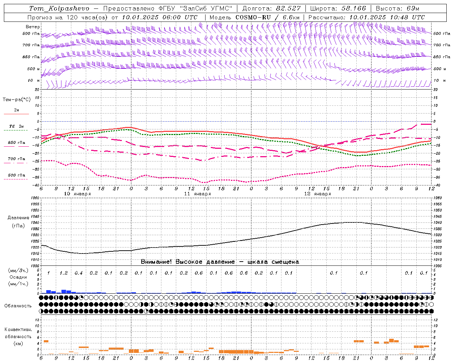Click the Ветер wind panel label
This screenshot has width=452, height=361.
(33, 27)
